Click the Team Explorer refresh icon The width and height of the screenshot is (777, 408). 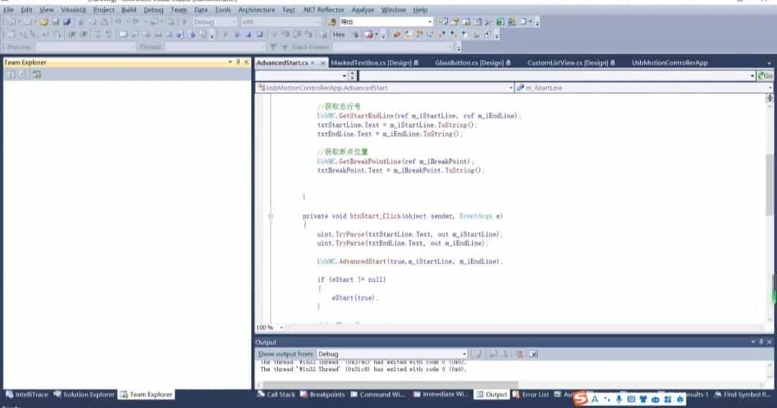point(36,74)
